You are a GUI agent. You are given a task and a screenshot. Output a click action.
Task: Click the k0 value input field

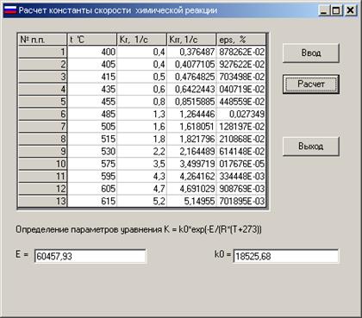pos(285,256)
